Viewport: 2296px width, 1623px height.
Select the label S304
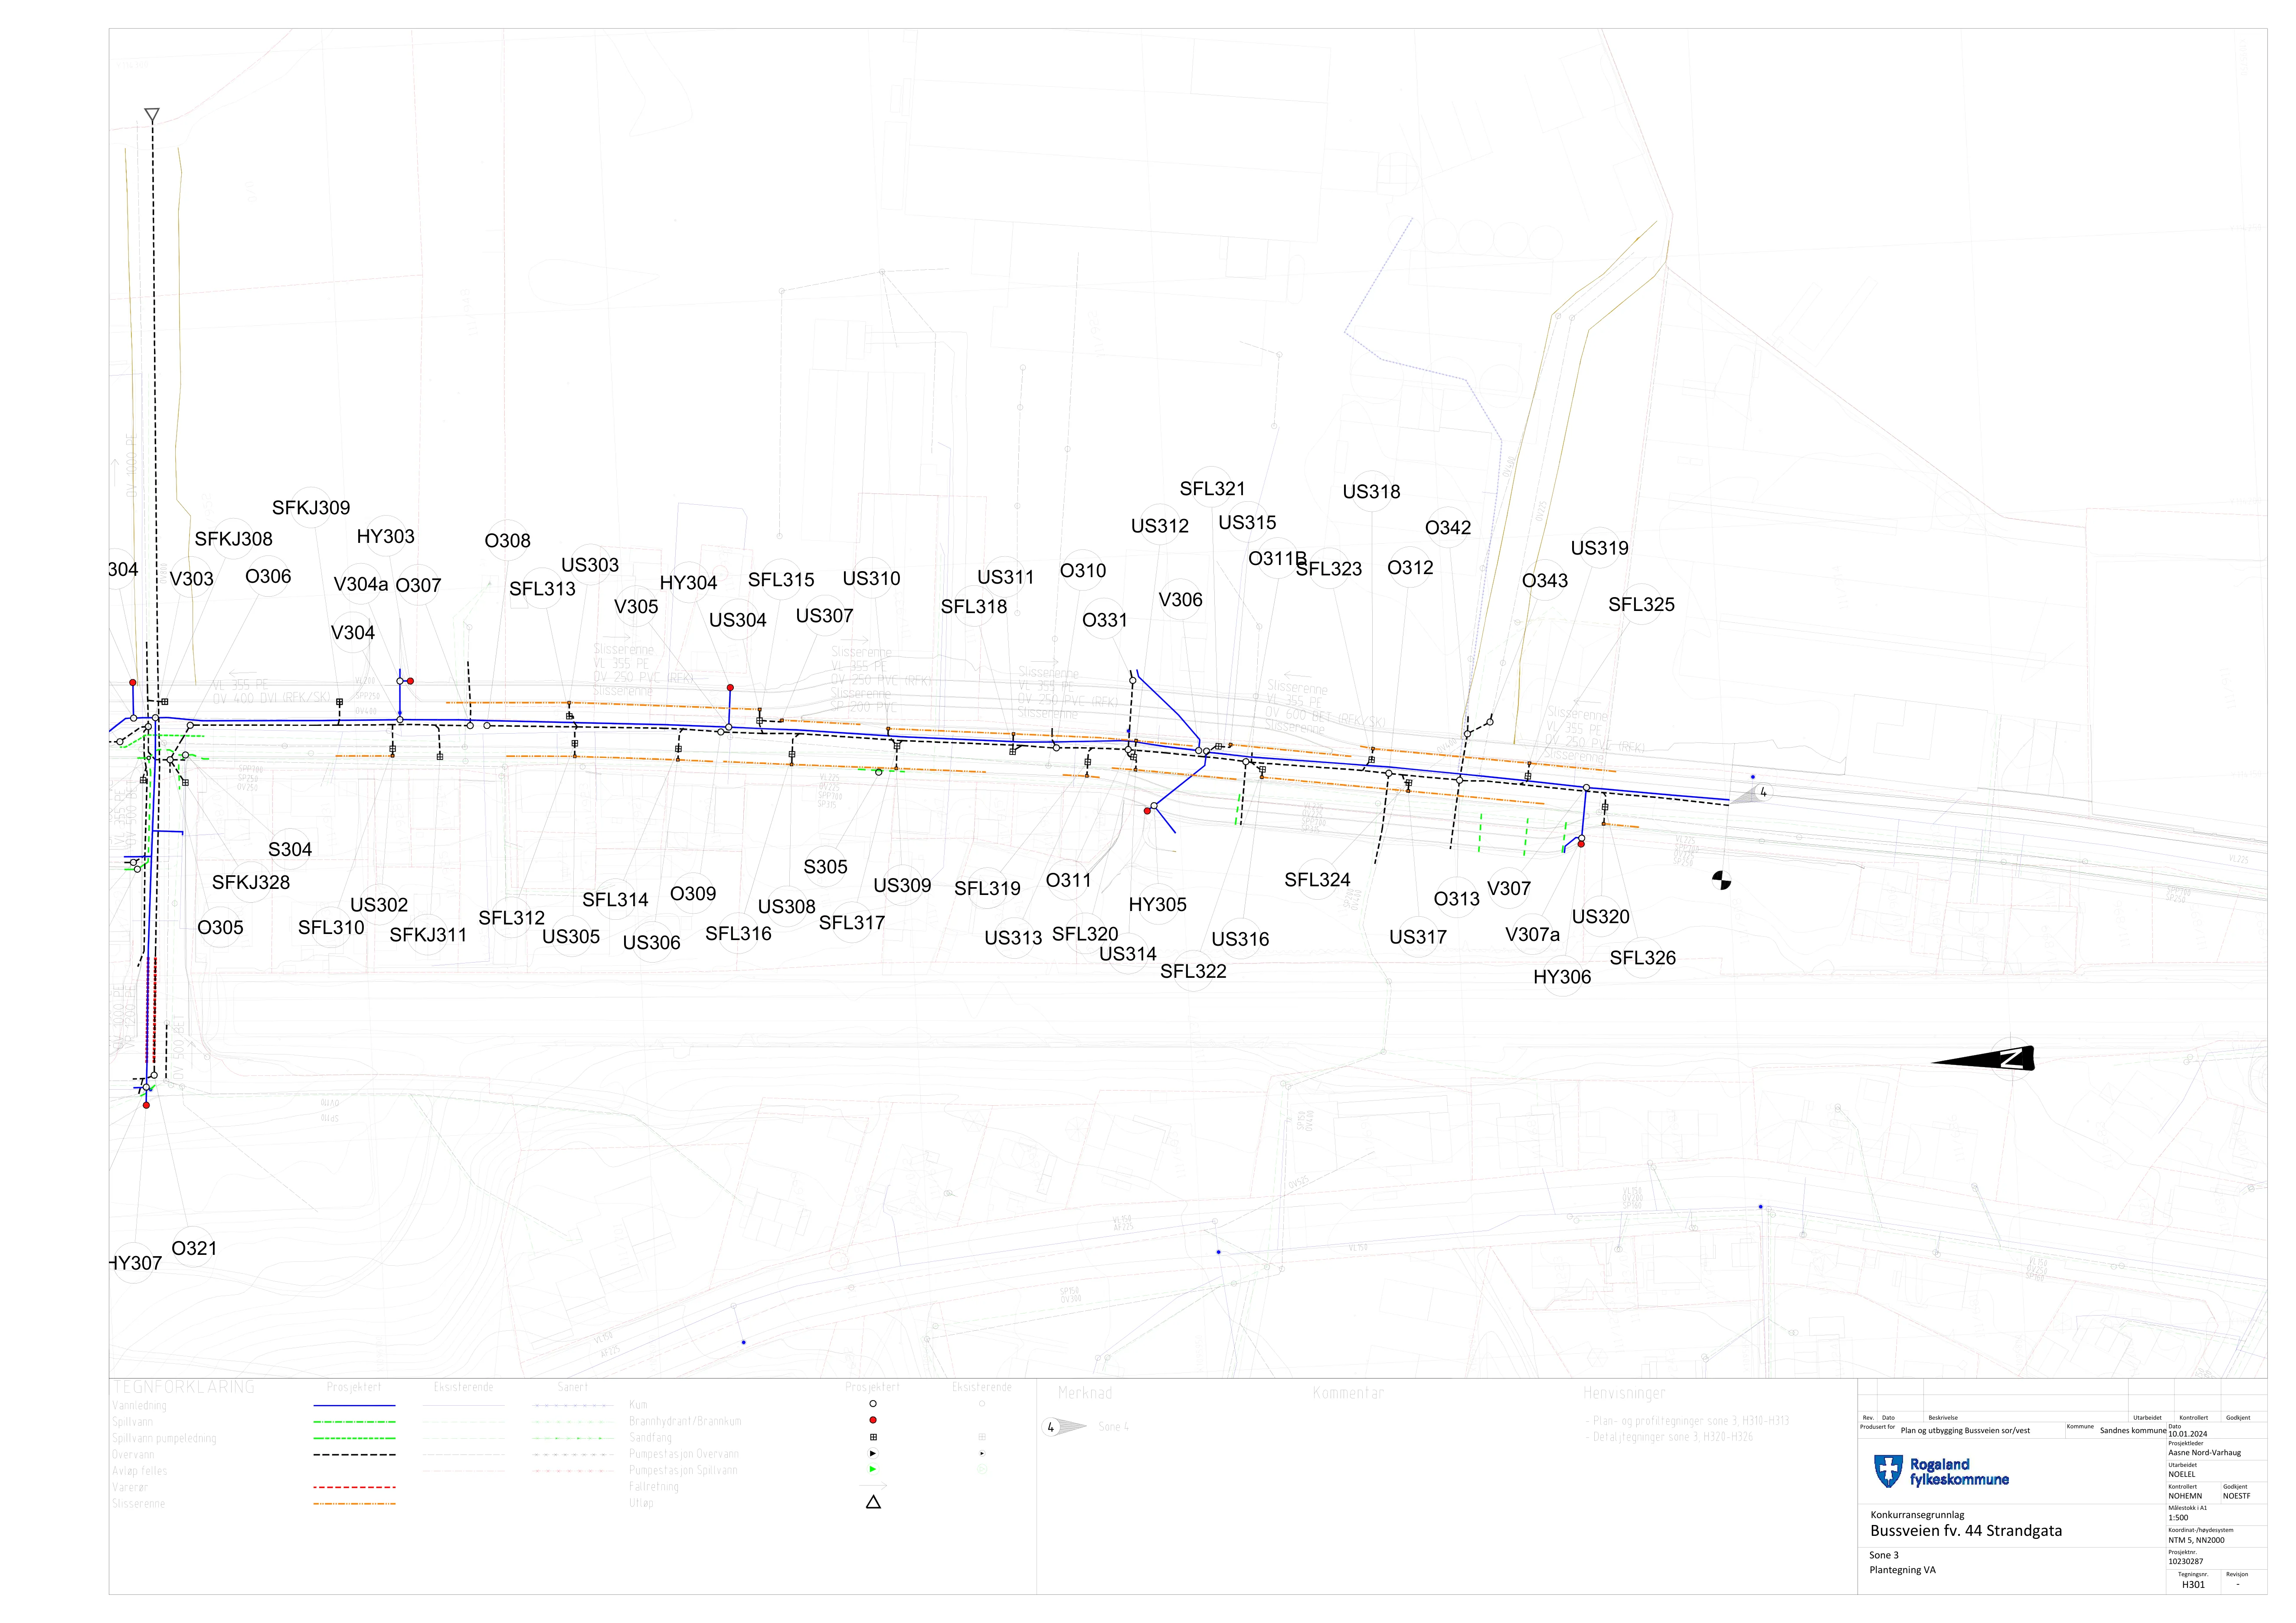click(x=290, y=850)
